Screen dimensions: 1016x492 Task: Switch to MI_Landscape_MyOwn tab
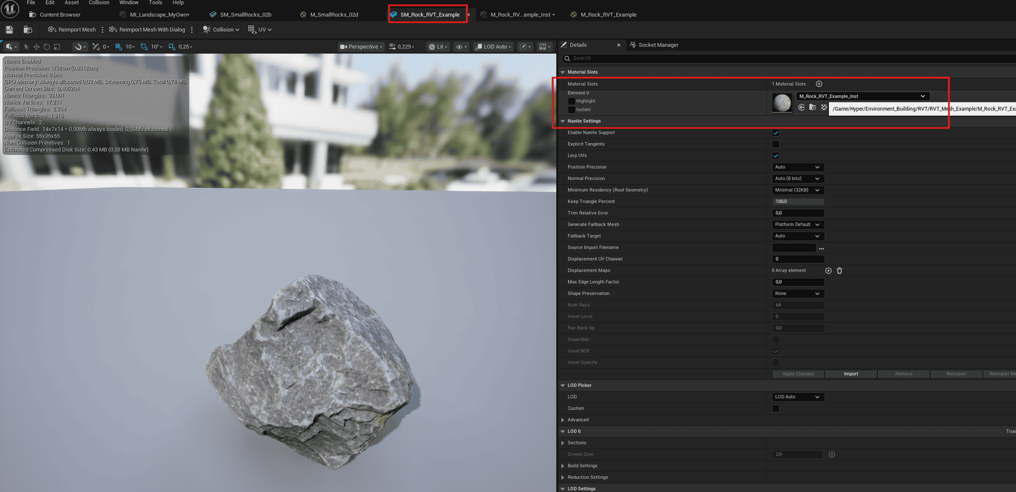154,14
